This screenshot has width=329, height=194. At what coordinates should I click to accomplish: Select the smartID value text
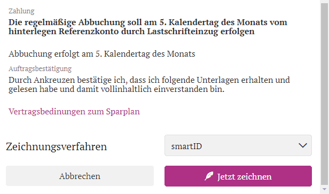click(186, 146)
